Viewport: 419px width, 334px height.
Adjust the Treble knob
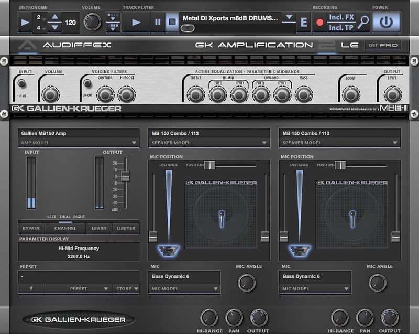(x=196, y=95)
